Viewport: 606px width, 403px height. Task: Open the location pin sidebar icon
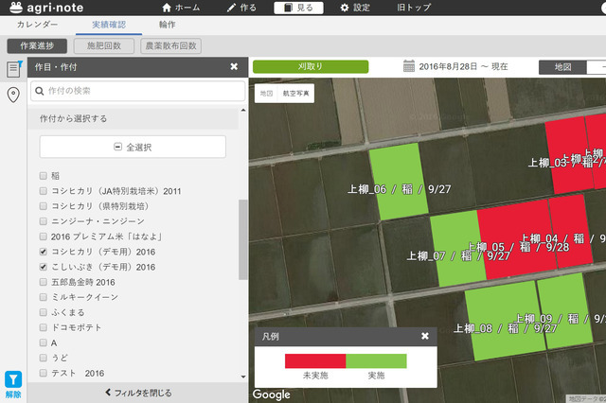pyautogui.click(x=13, y=95)
